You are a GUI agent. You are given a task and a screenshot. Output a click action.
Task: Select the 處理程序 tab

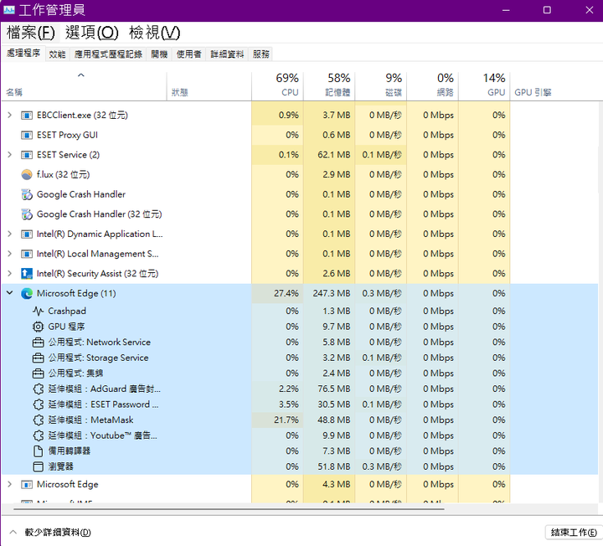click(23, 54)
